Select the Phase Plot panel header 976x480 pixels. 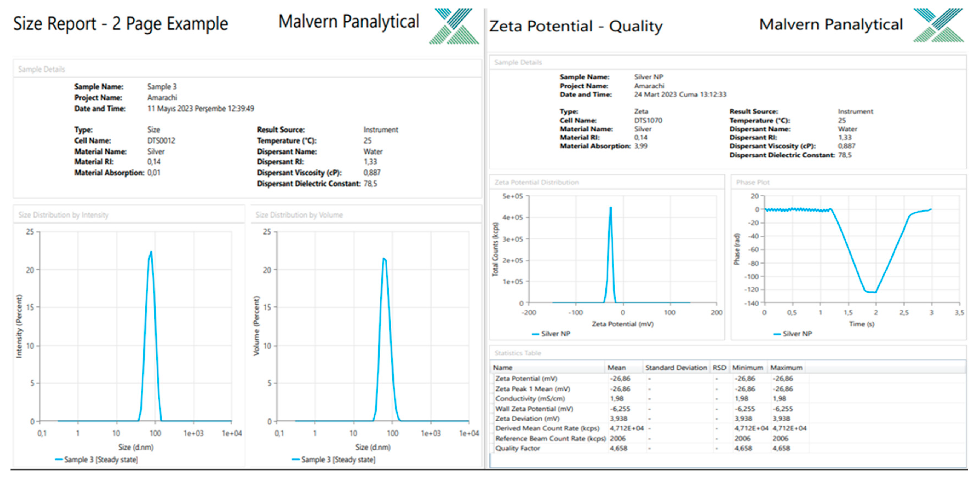(753, 183)
